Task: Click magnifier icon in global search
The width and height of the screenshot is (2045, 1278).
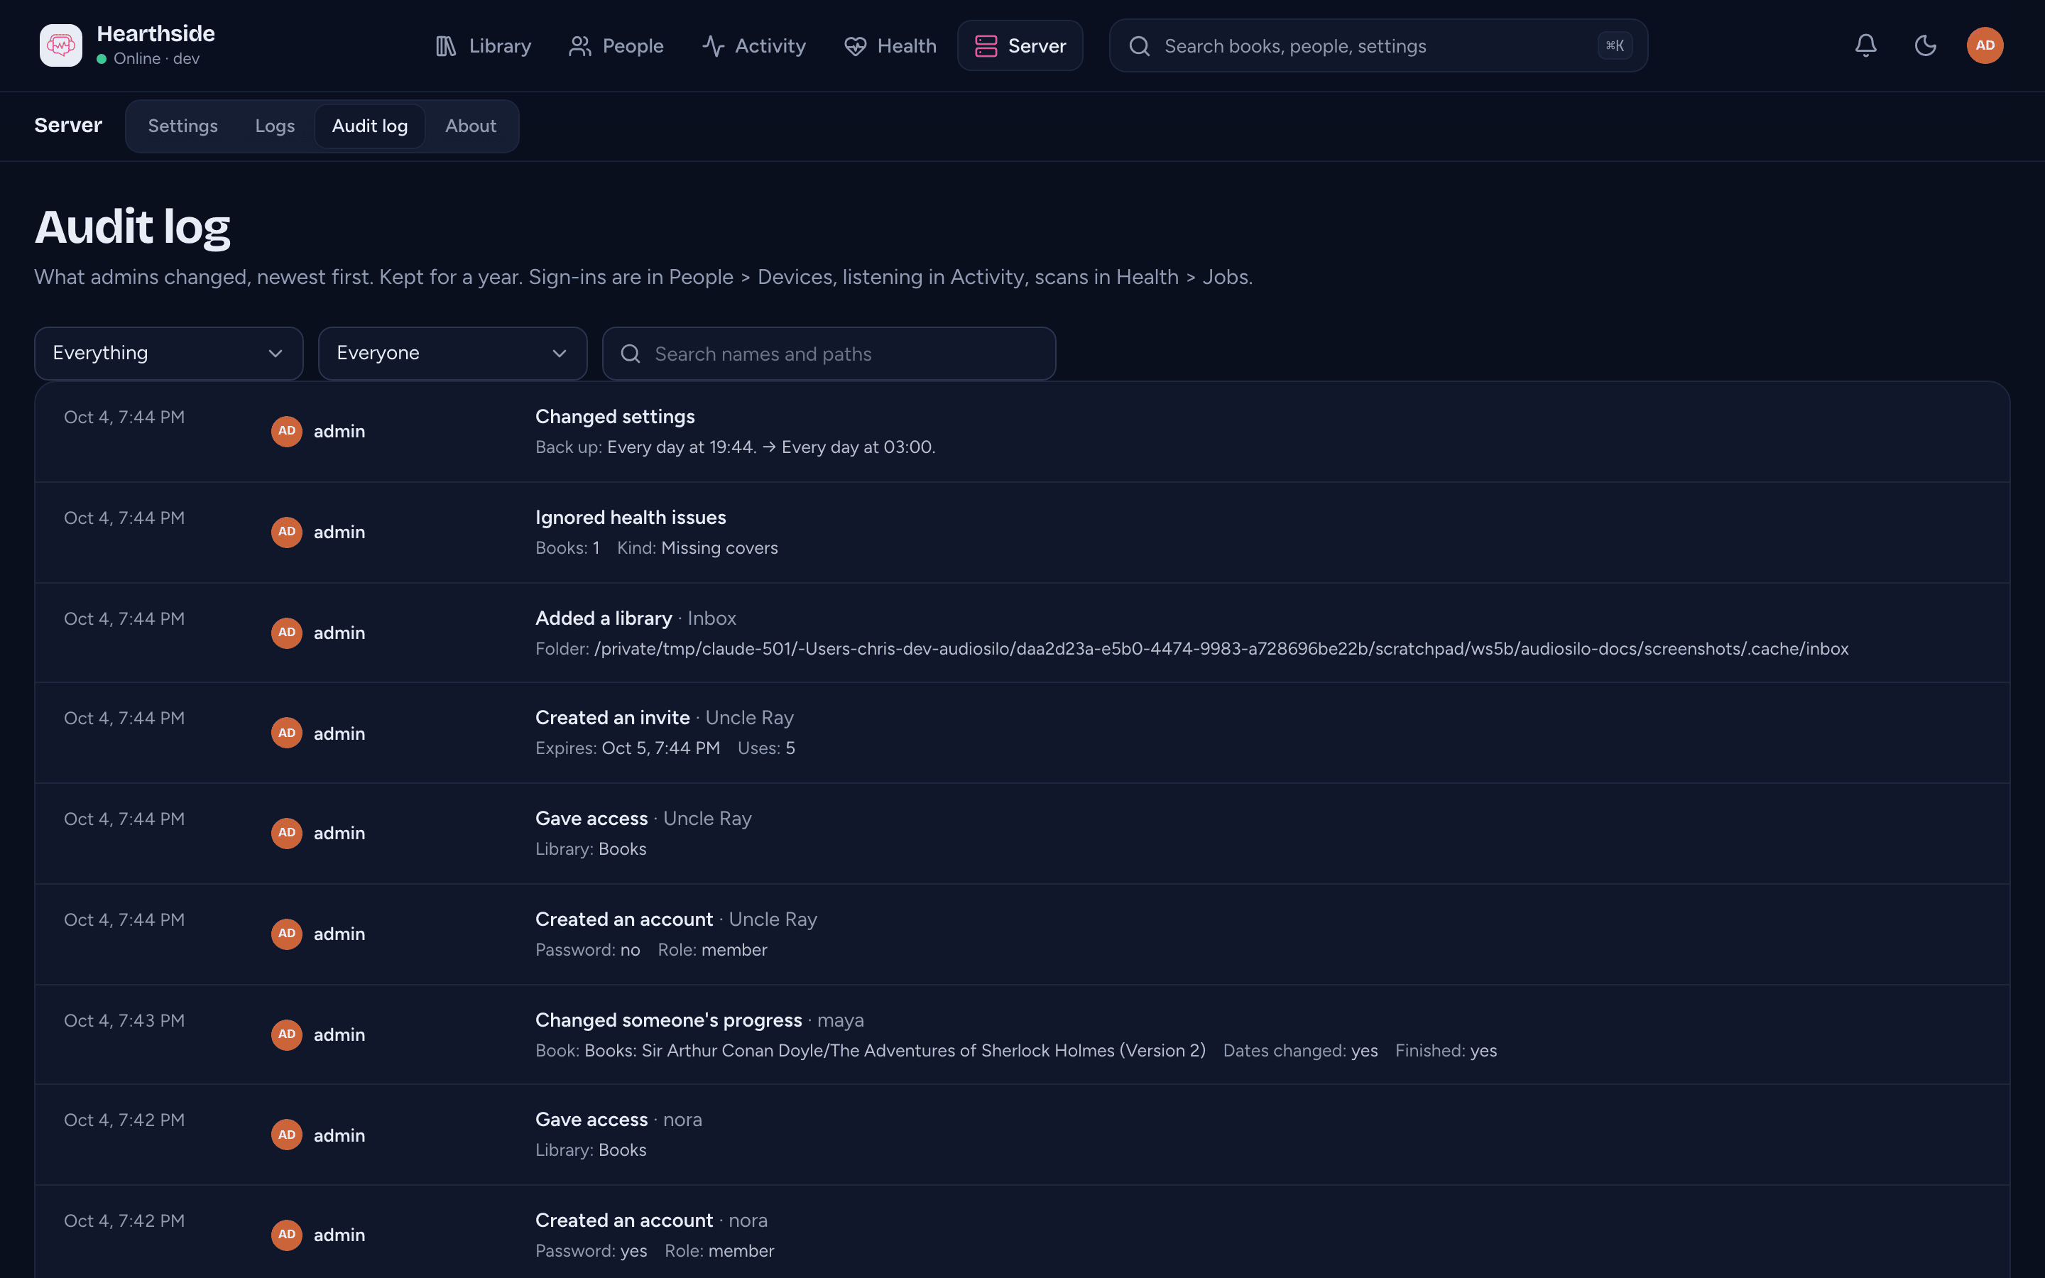Action: (x=1139, y=46)
